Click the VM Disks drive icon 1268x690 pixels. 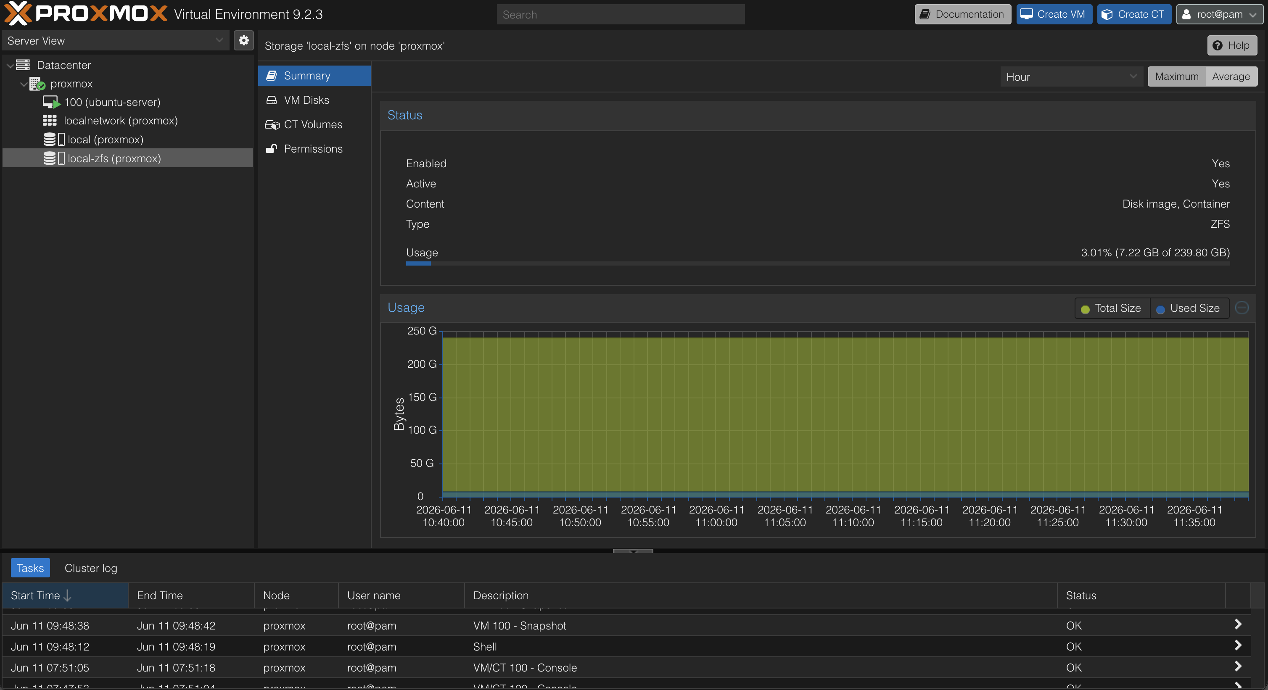point(271,100)
